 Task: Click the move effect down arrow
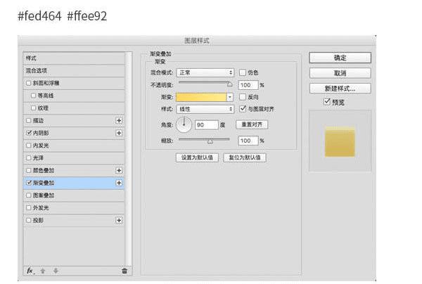point(56,271)
